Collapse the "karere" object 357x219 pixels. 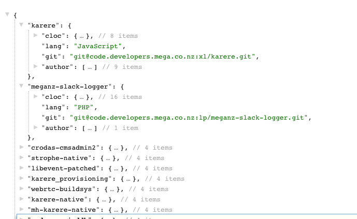(21, 25)
